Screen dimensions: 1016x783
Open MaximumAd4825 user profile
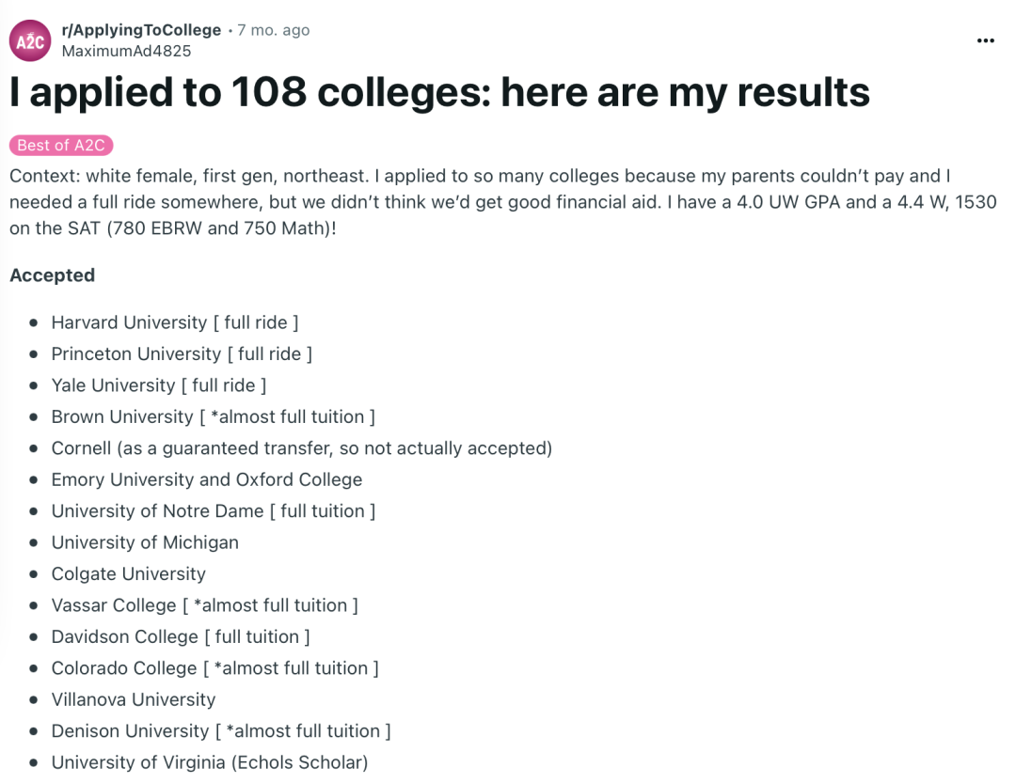click(x=126, y=51)
